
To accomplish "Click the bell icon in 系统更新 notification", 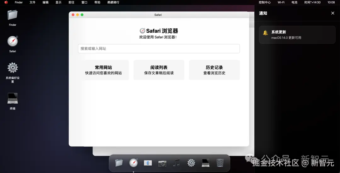I will coord(265,33).
